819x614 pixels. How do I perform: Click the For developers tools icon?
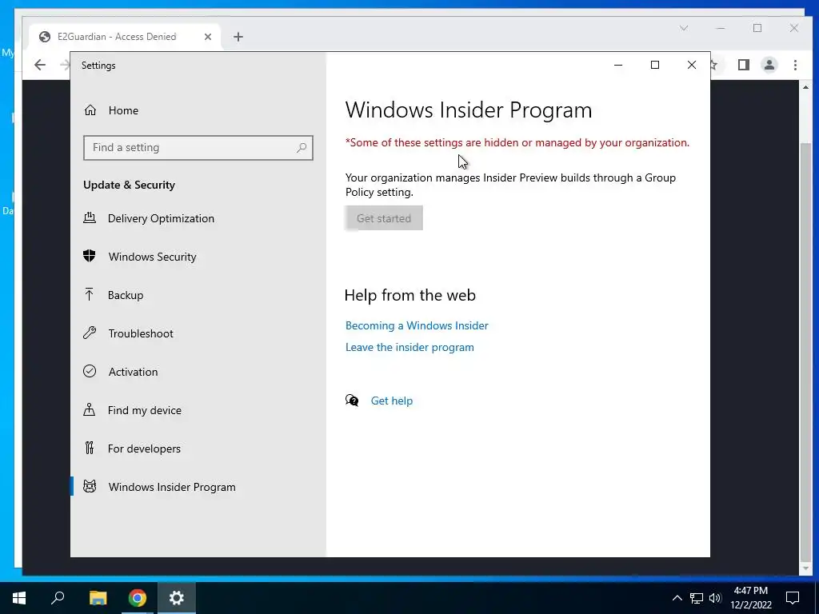point(90,448)
